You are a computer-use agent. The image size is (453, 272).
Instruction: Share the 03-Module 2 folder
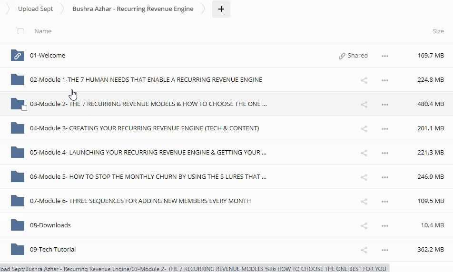pos(364,105)
